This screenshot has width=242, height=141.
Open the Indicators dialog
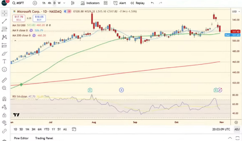(90, 3)
